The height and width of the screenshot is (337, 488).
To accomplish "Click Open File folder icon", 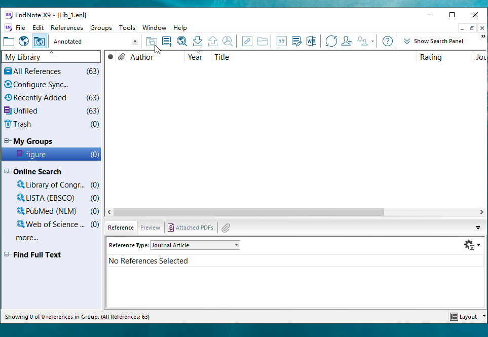I will (262, 41).
